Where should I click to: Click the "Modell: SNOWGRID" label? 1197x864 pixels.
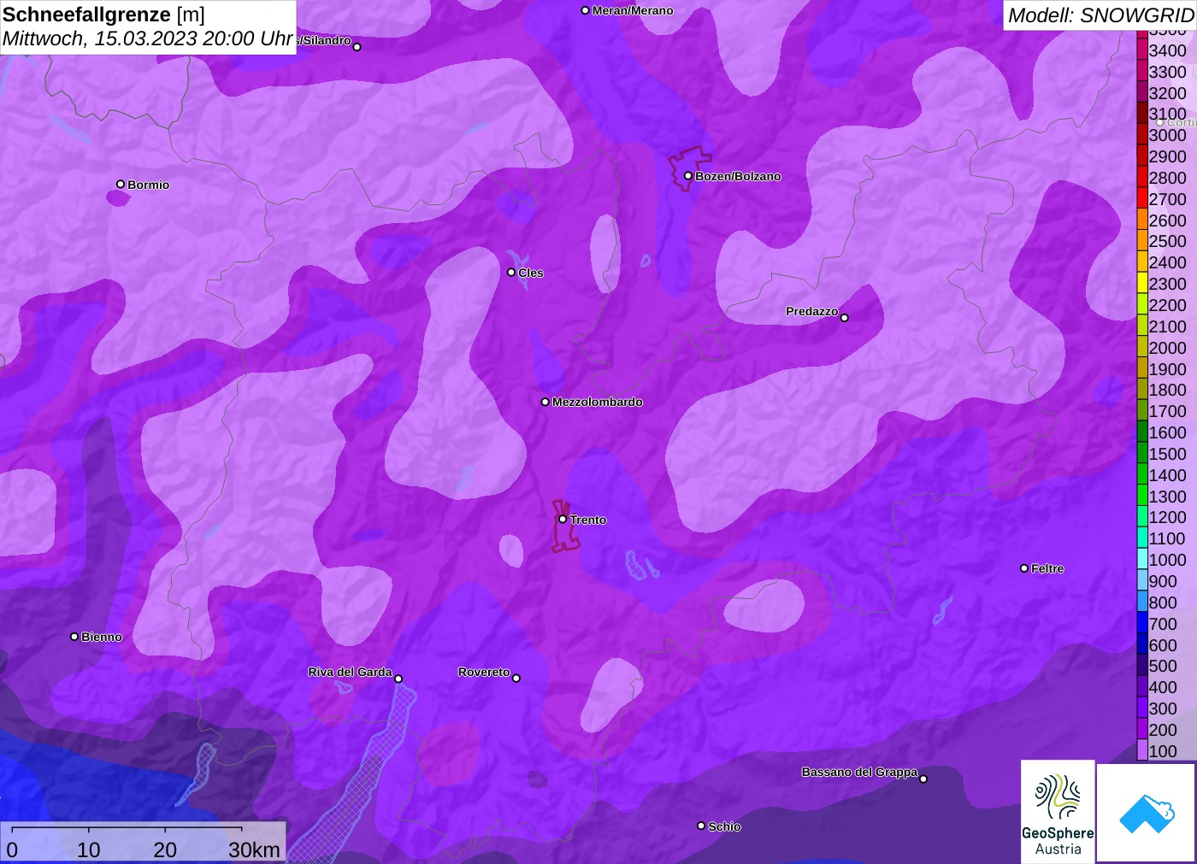coord(1100,15)
